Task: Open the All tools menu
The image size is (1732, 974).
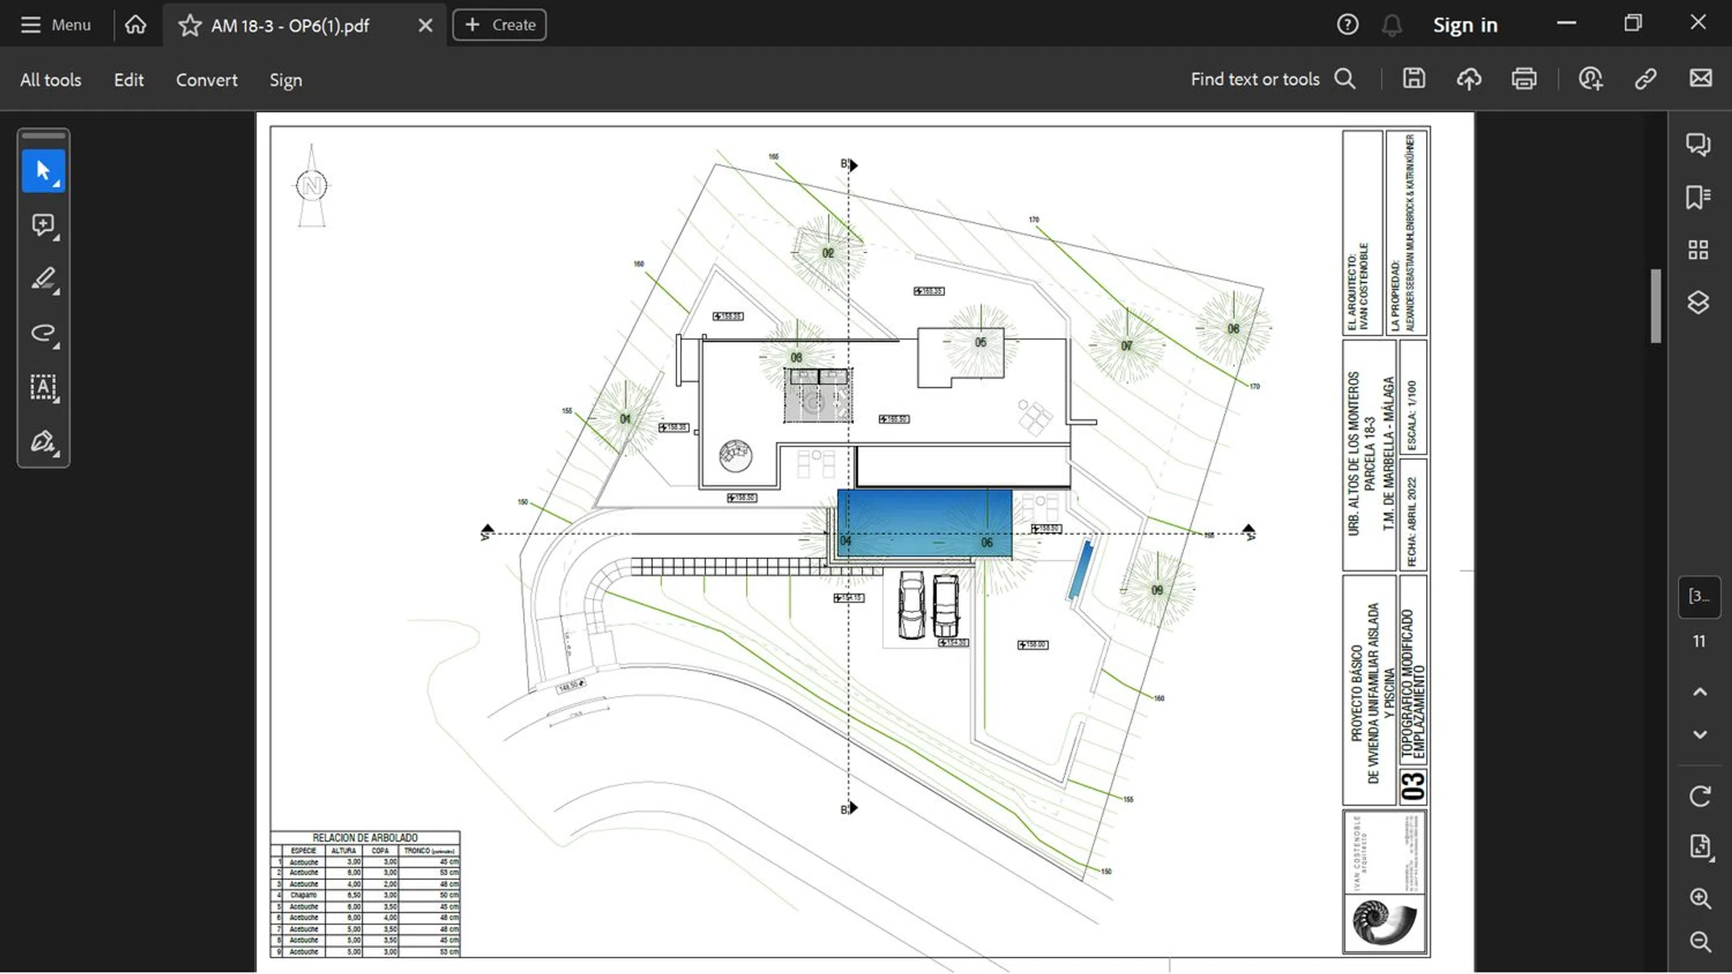Action: coord(51,80)
